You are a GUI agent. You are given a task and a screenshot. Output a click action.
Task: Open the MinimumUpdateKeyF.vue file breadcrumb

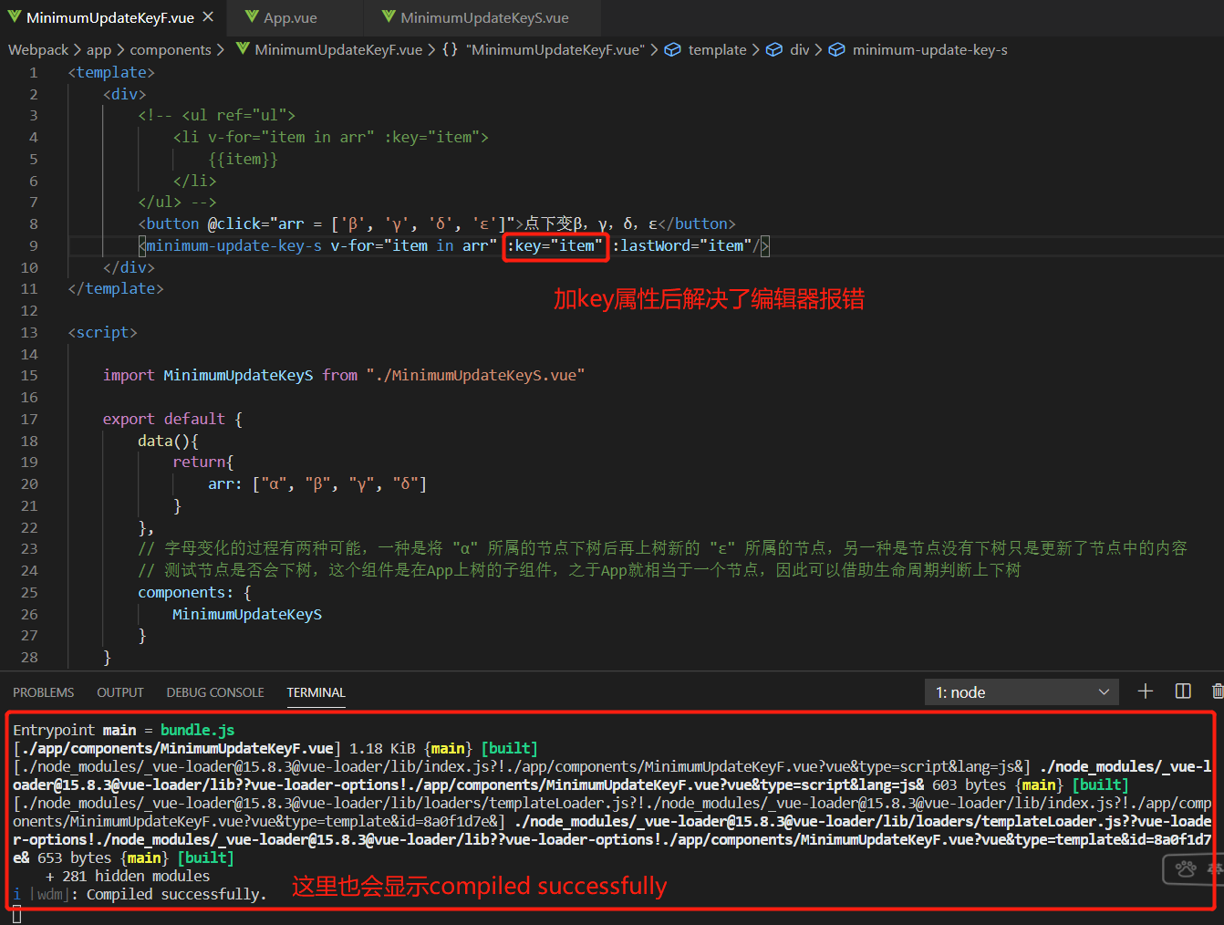tap(338, 49)
